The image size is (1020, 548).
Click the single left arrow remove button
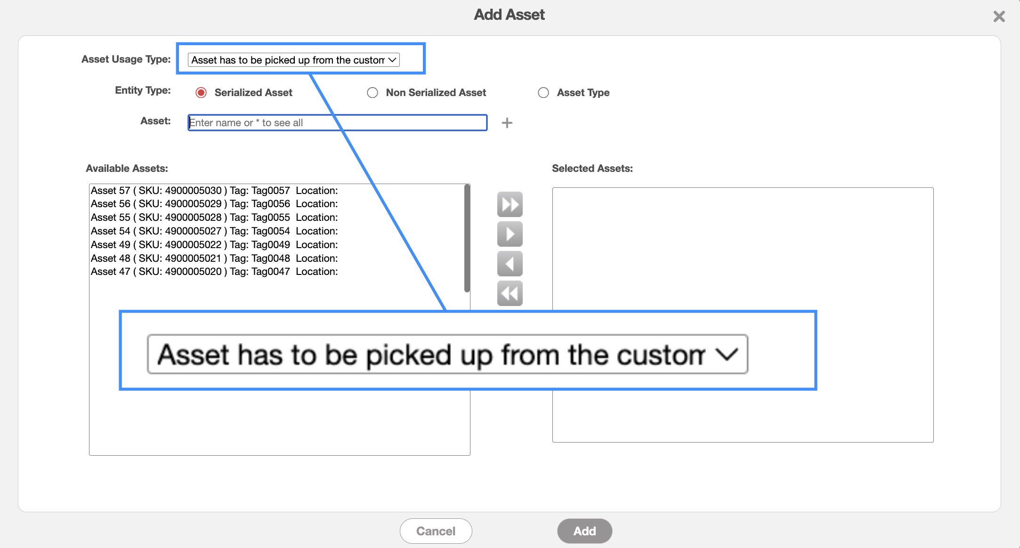[x=510, y=264]
